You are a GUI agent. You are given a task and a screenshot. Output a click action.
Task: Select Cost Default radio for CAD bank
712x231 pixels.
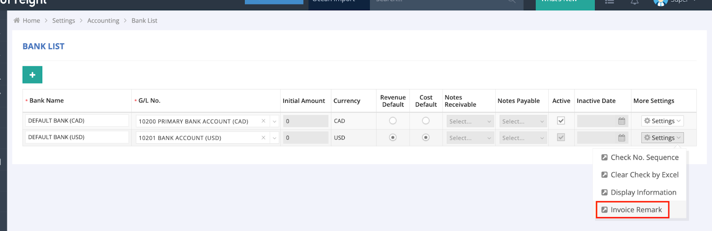(426, 121)
